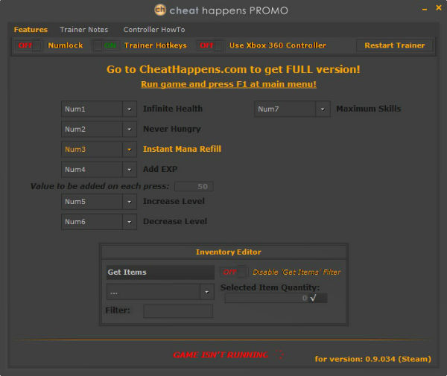Viewport: 447px width, 376px height.
Task: Toggle the Trainer Hotkeys switch
Action: pos(107,45)
